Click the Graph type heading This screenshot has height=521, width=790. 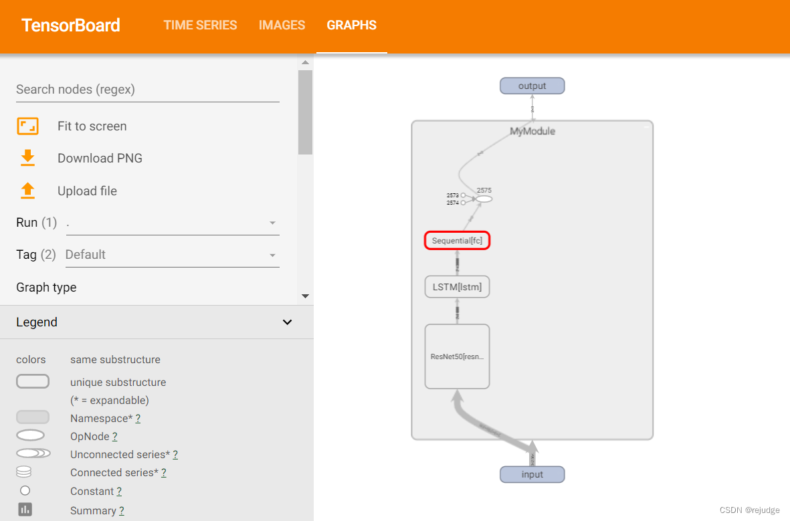tap(46, 287)
